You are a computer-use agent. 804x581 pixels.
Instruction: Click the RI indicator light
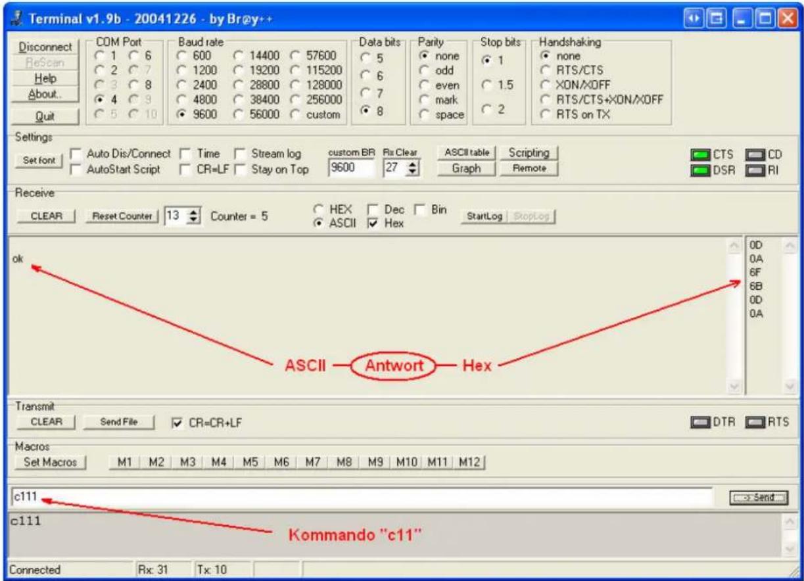tap(753, 170)
